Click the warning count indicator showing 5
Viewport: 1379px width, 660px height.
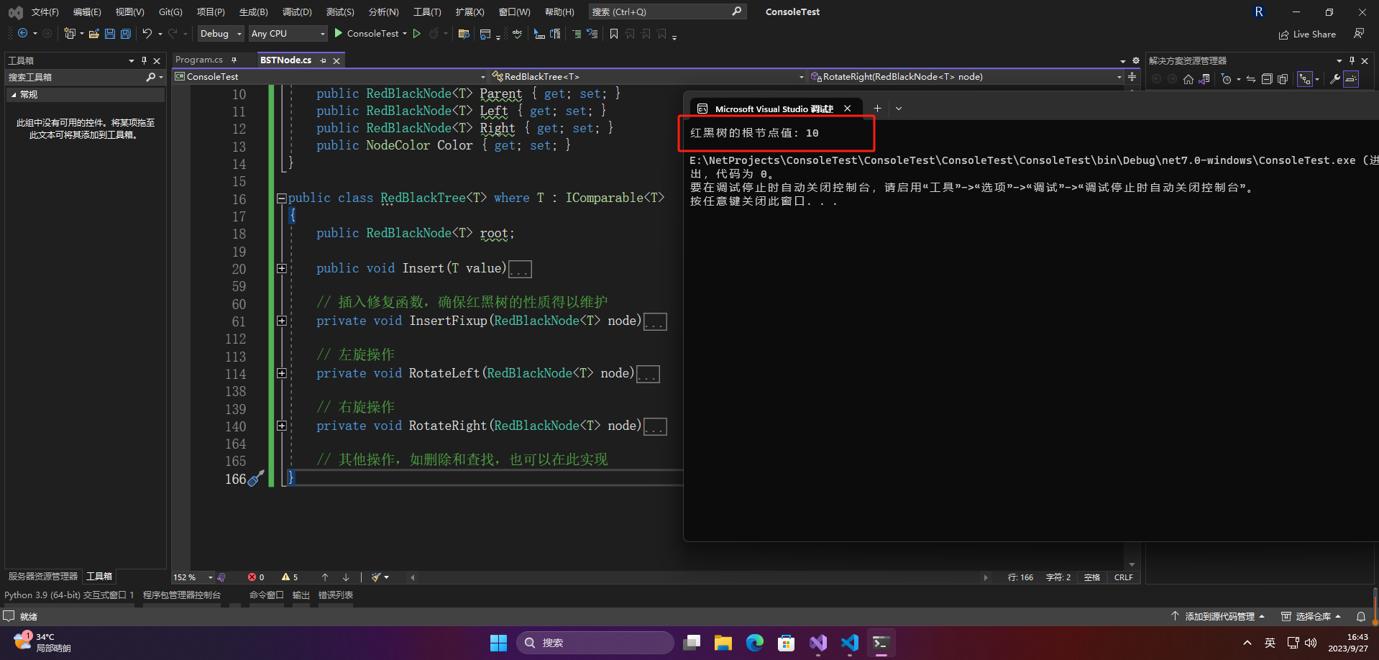tap(290, 577)
